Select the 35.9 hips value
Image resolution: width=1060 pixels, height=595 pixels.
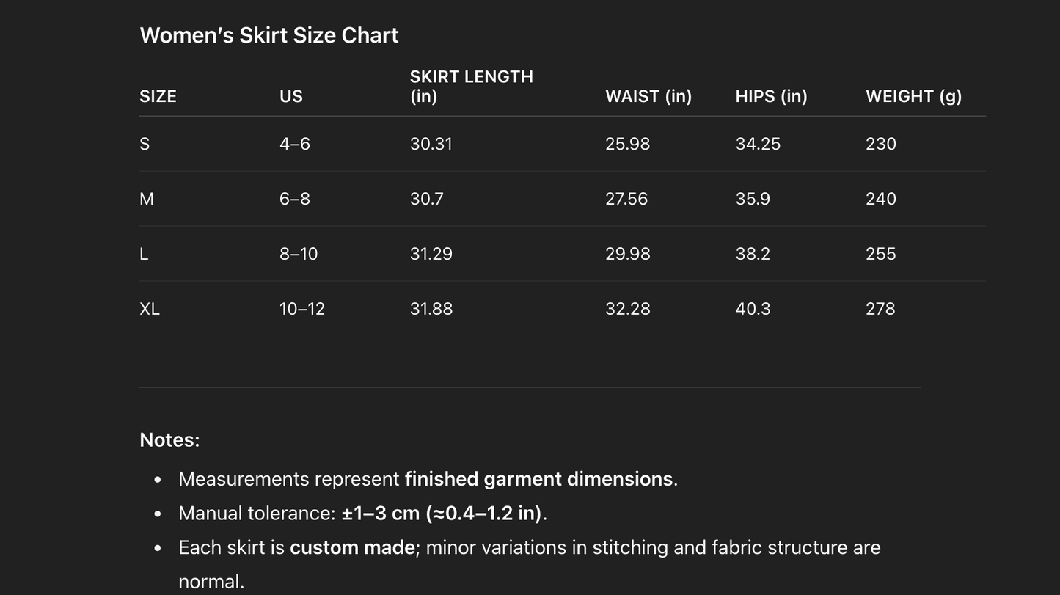(753, 199)
